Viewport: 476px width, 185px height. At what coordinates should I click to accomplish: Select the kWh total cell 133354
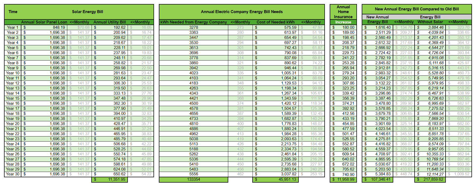(194, 180)
